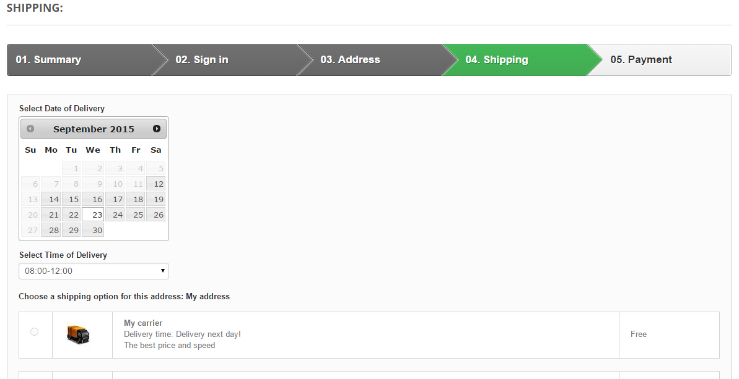Open the 01. Summary step
739x379 pixels.
click(x=79, y=60)
